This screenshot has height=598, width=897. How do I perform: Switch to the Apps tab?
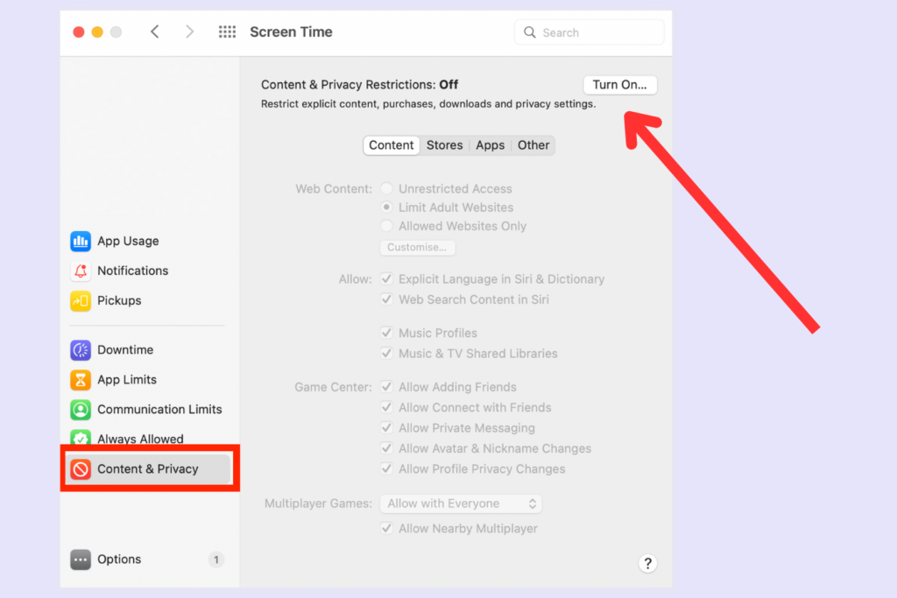pos(490,145)
